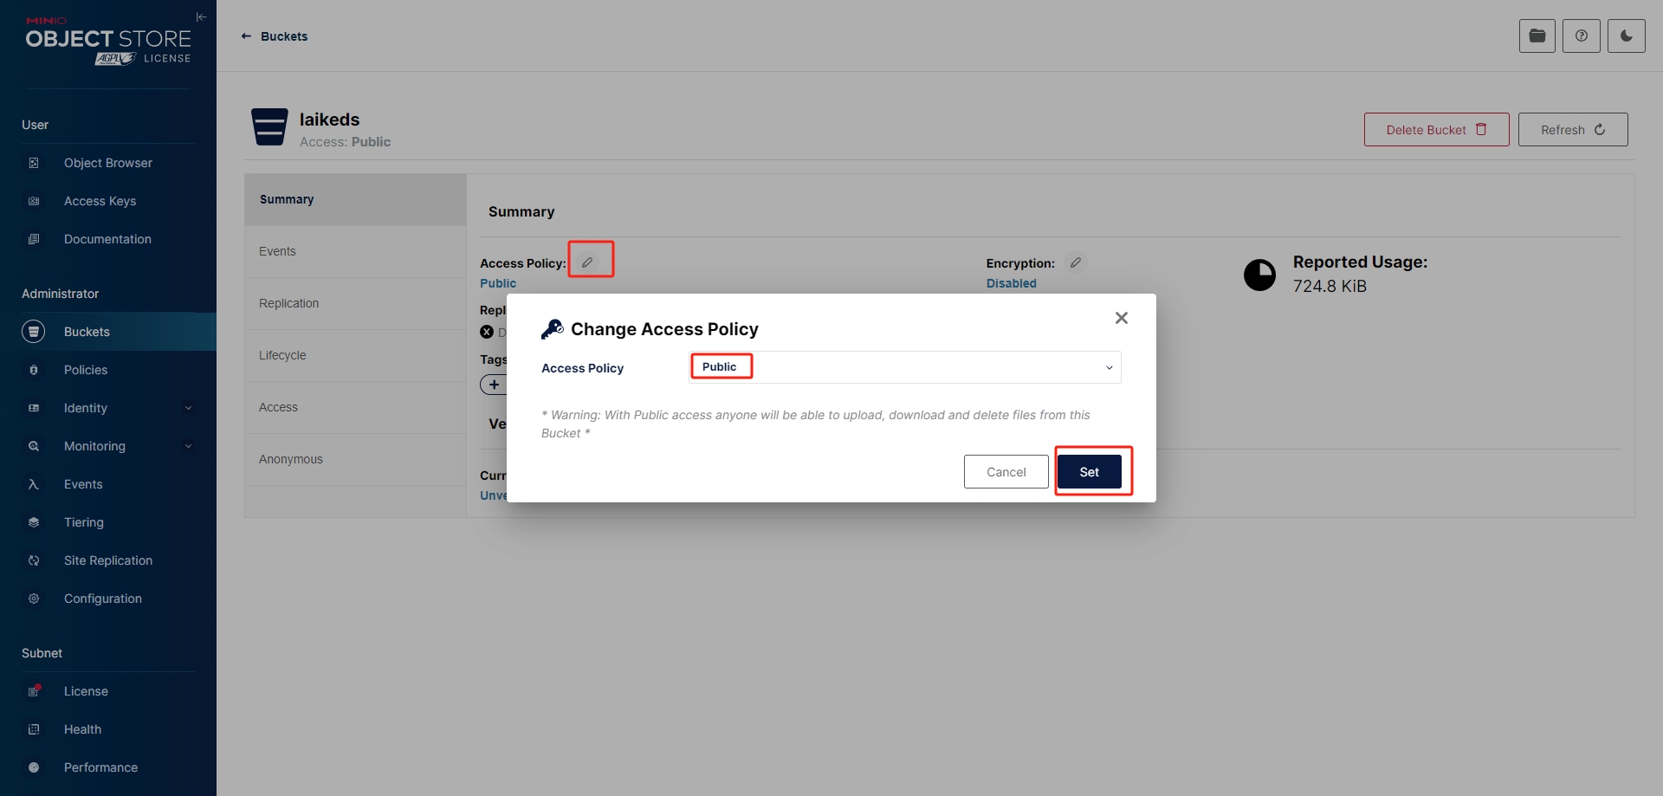
Task: Close the Change Access Policy dialog
Action: (1121, 318)
